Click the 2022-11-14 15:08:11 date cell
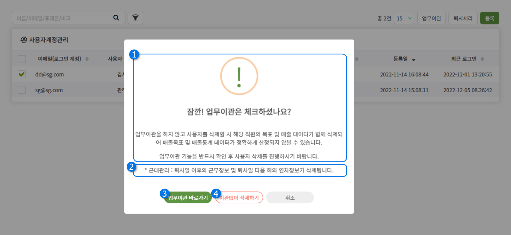 404,90
